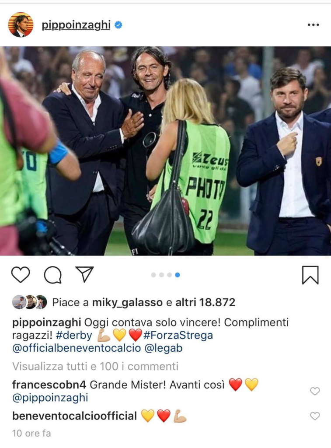Click the liker avatars cluster
This screenshot has width=331, height=448.
(29, 302)
